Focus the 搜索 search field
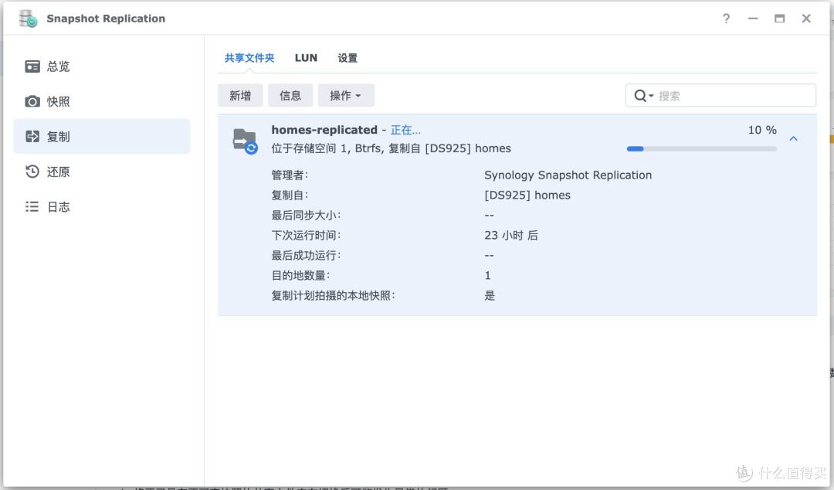Image resolution: width=834 pixels, height=490 pixels. click(x=720, y=96)
